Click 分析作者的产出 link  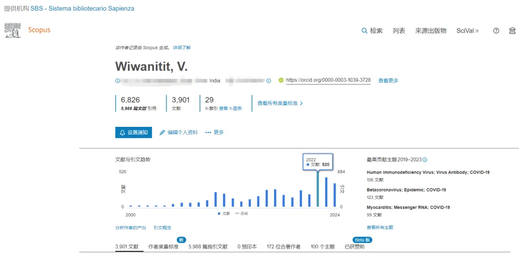(x=130, y=228)
